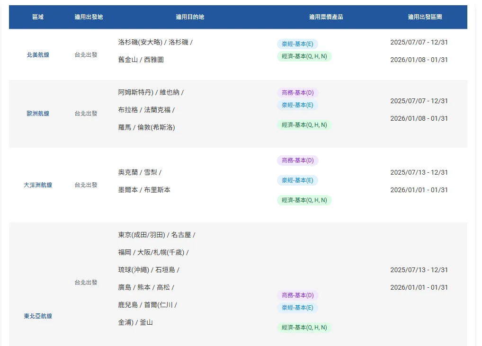Click the 經濟-基本(Q, H, N) tag in 歐洲航線 row

coord(304,125)
